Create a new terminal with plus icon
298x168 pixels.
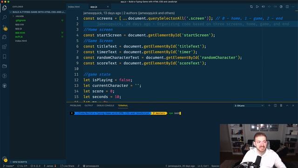tap(269, 105)
